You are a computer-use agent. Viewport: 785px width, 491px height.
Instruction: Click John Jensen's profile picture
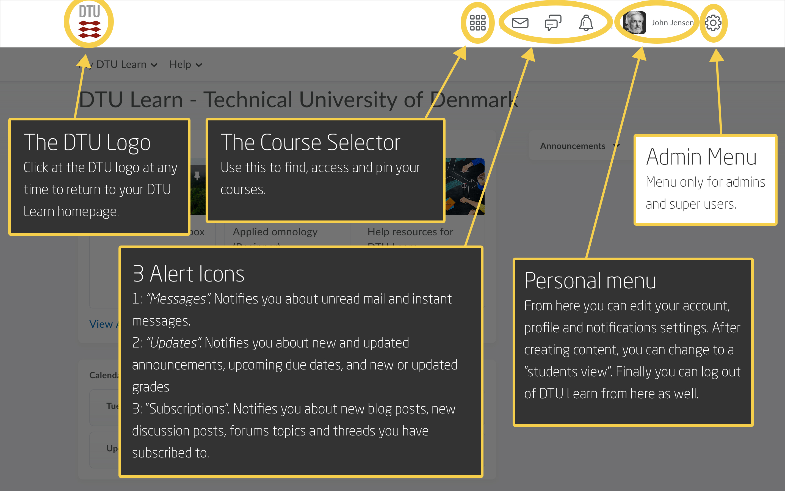click(635, 23)
